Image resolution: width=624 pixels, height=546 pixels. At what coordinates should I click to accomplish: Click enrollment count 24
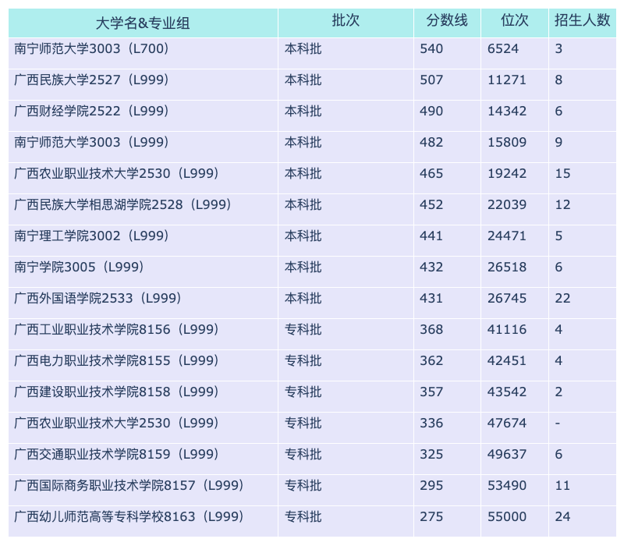point(562,516)
